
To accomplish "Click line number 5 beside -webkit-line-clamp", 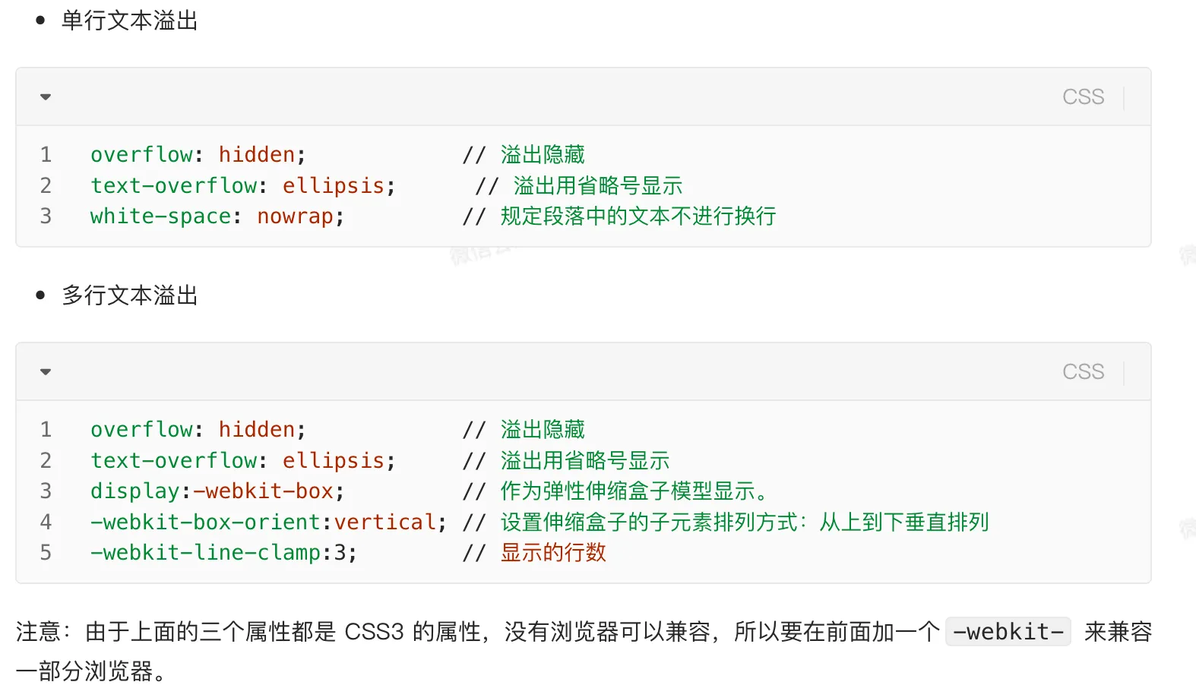I will coord(46,553).
